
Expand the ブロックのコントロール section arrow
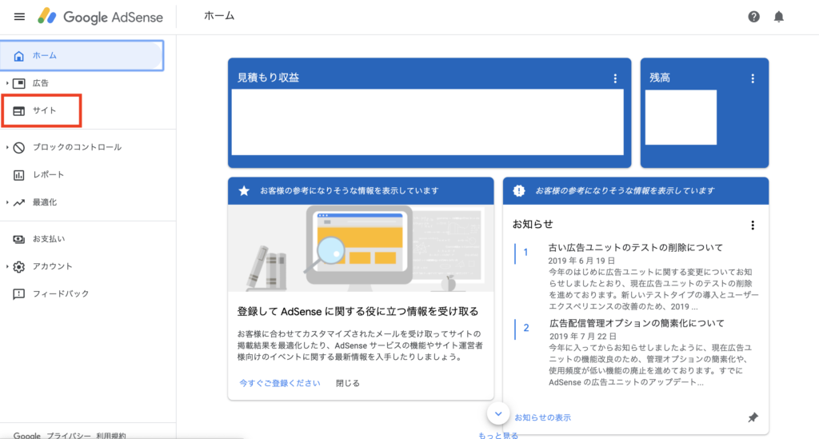pyautogui.click(x=6, y=147)
